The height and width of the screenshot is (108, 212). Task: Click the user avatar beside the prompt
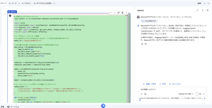pos(138,17)
